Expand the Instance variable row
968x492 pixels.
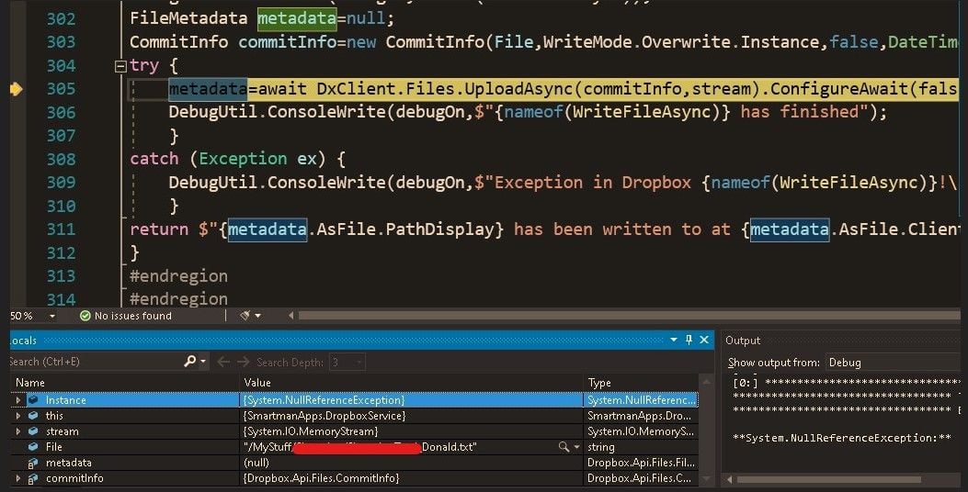(17, 400)
